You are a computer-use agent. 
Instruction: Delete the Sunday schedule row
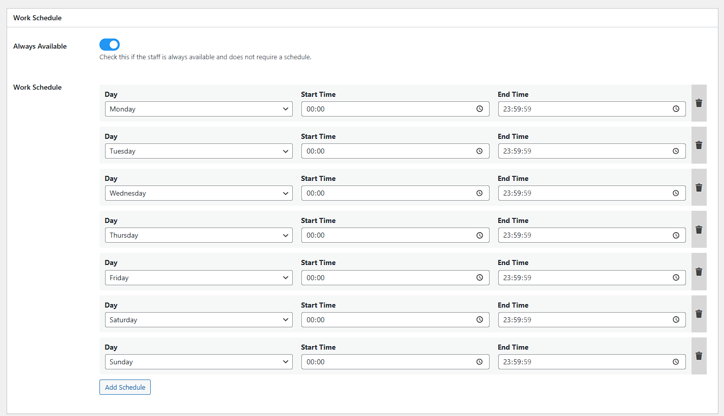click(x=699, y=356)
